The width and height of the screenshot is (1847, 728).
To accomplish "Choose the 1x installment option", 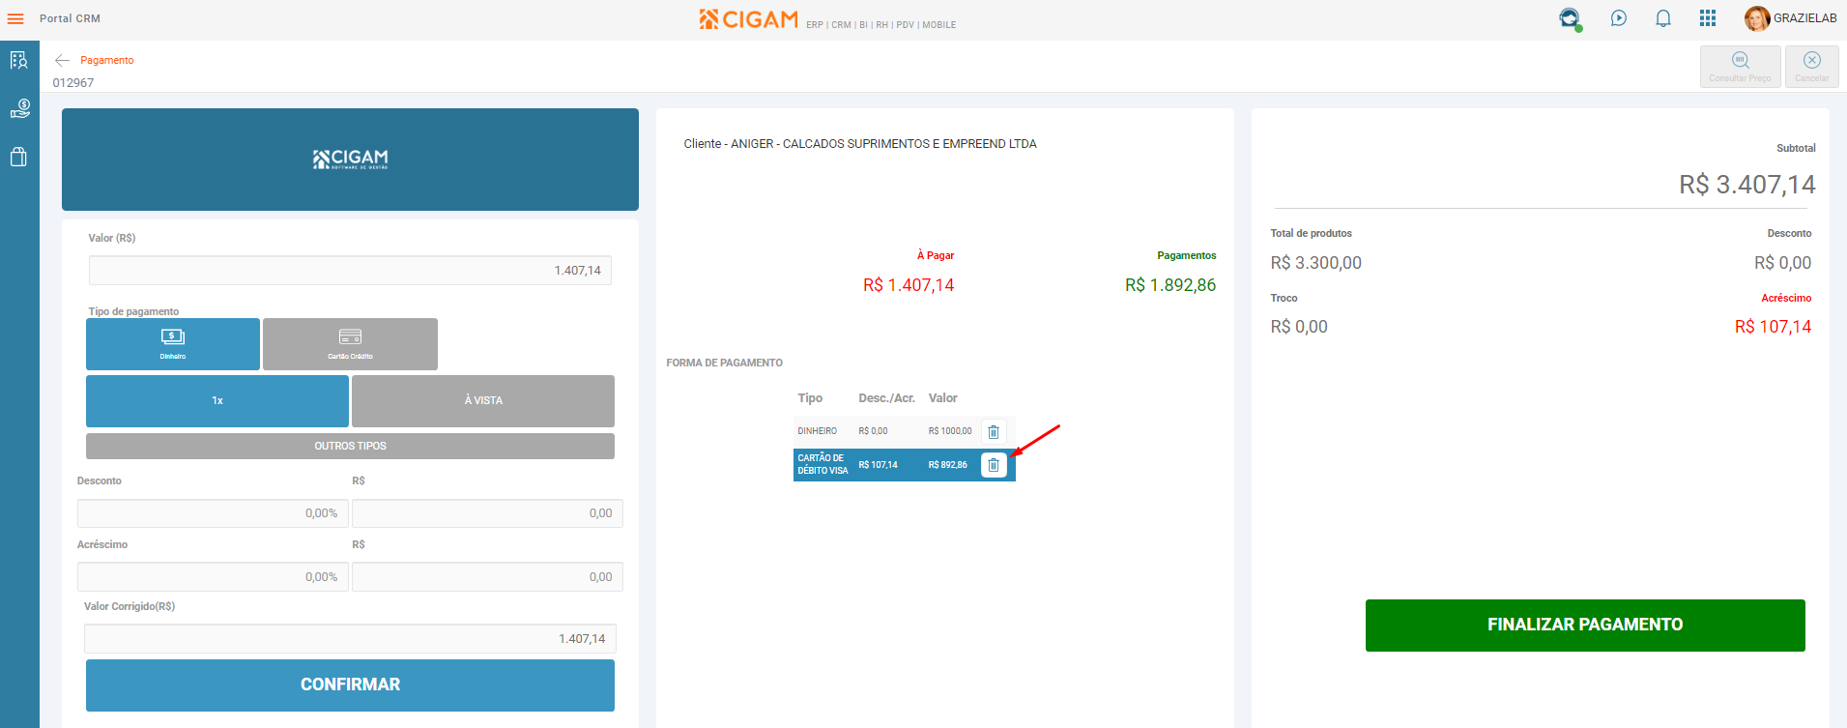I will [217, 401].
